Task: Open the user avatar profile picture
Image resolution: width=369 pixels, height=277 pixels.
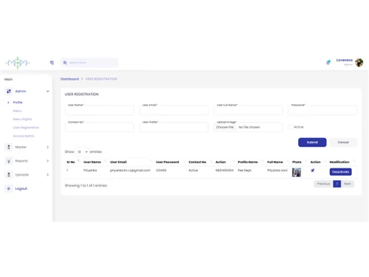Action: tap(359, 62)
